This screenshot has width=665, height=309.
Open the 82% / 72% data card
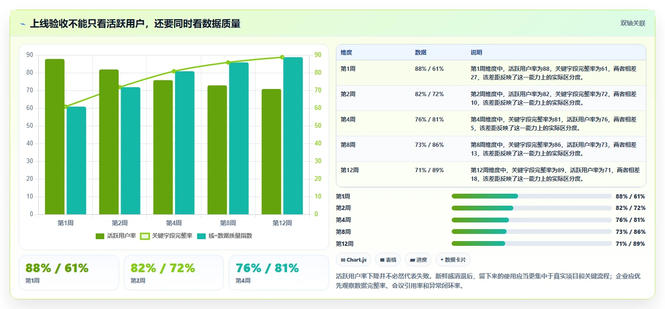pyautogui.click(x=174, y=273)
